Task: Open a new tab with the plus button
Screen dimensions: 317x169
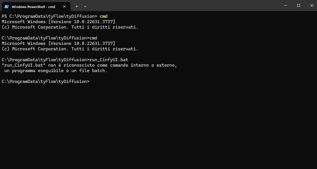Action: click(77, 6)
